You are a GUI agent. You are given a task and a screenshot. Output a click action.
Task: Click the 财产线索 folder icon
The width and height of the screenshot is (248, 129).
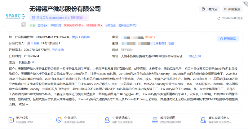tap(11, 120)
